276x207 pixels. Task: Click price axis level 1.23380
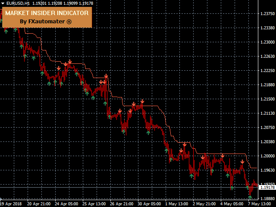pyautogui.click(x=267, y=28)
